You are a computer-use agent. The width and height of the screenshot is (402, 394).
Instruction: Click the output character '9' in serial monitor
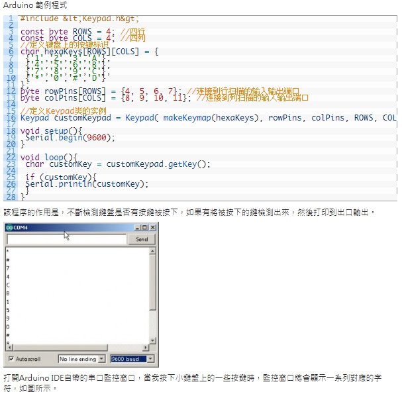coord(8,319)
